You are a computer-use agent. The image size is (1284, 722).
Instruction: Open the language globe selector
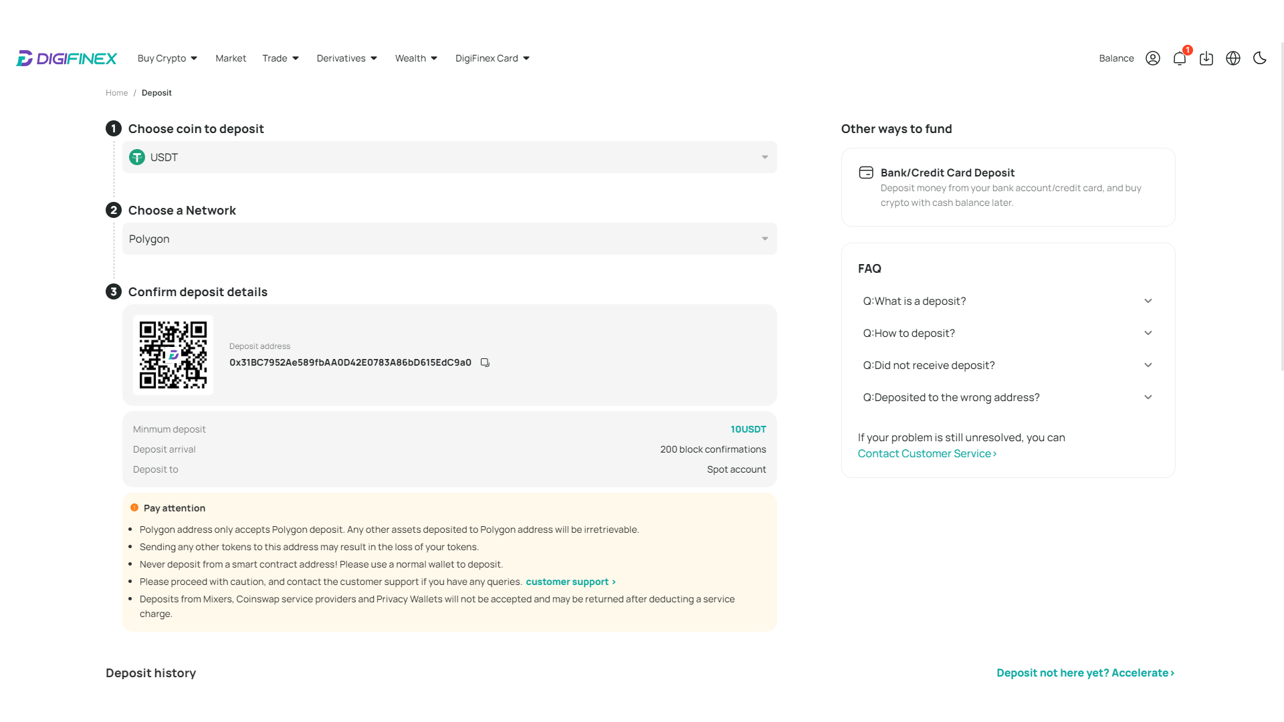click(x=1233, y=58)
